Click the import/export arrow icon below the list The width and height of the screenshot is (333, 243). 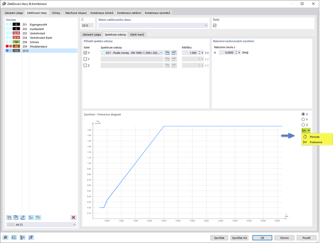[23, 218]
